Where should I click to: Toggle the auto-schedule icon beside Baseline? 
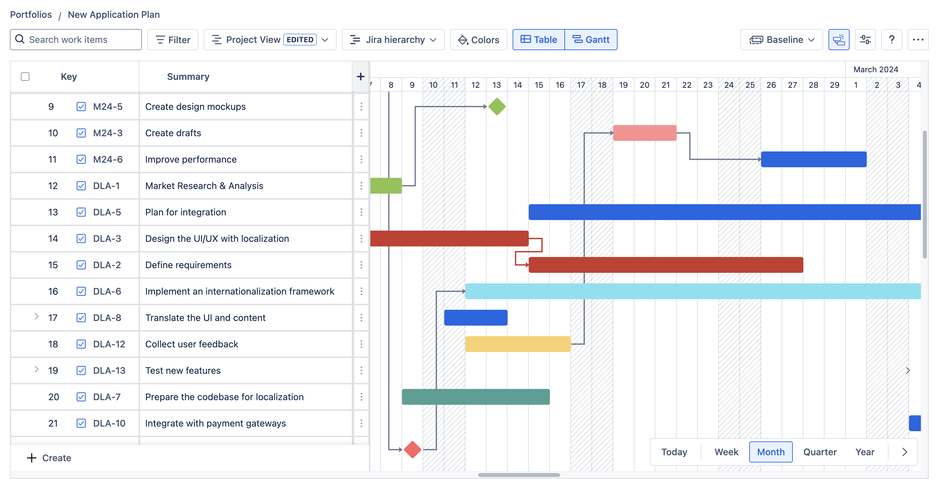[x=838, y=40]
